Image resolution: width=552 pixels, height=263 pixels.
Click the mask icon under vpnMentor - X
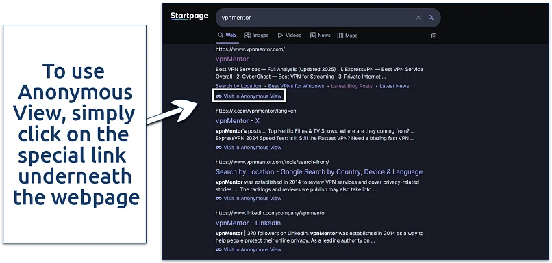click(x=218, y=148)
